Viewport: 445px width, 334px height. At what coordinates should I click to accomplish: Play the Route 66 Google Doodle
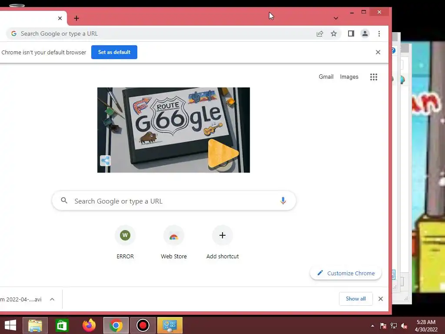pos(223,154)
